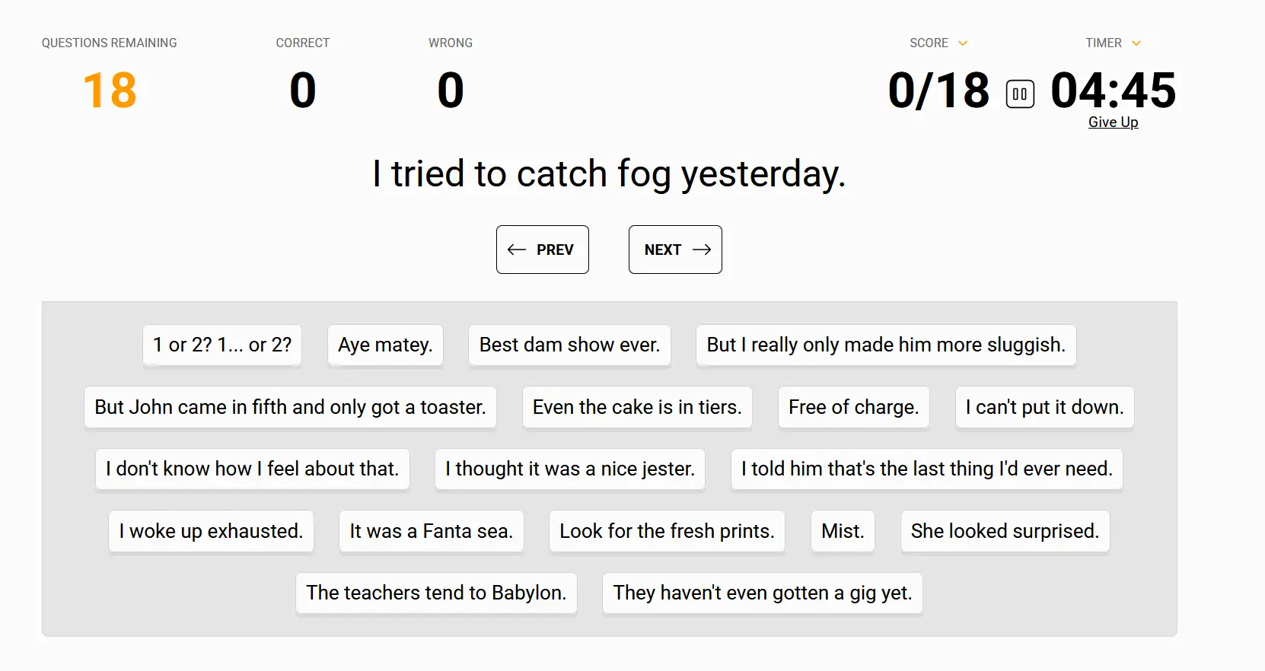Screen dimensions: 1265x671
Task: Pick "Look for the fresh prints."
Action: coord(667,531)
